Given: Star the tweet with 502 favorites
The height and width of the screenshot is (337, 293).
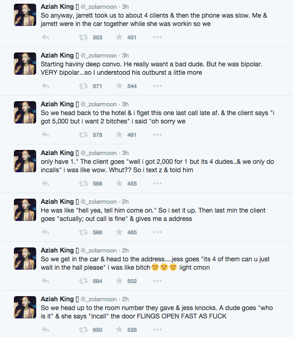Looking at the screenshot, I should pyautogui.click(x=119, y=281).
